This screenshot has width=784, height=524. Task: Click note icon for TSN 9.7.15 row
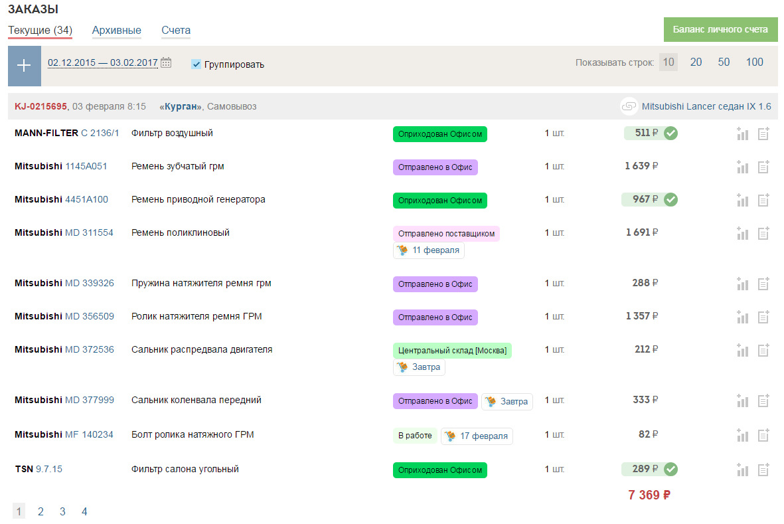[763, 470]
